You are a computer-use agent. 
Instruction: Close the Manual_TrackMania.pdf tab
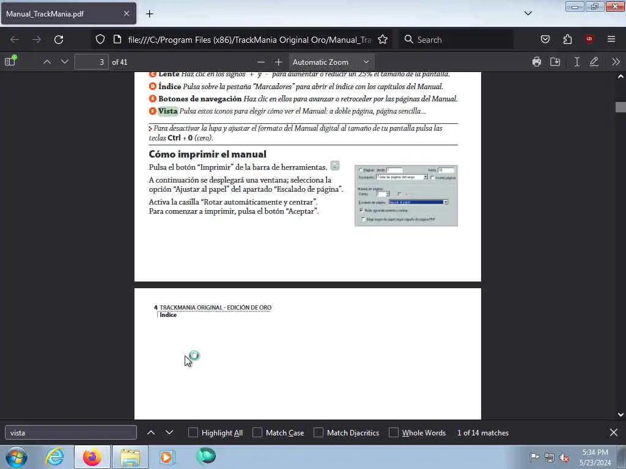coord(126,13)
